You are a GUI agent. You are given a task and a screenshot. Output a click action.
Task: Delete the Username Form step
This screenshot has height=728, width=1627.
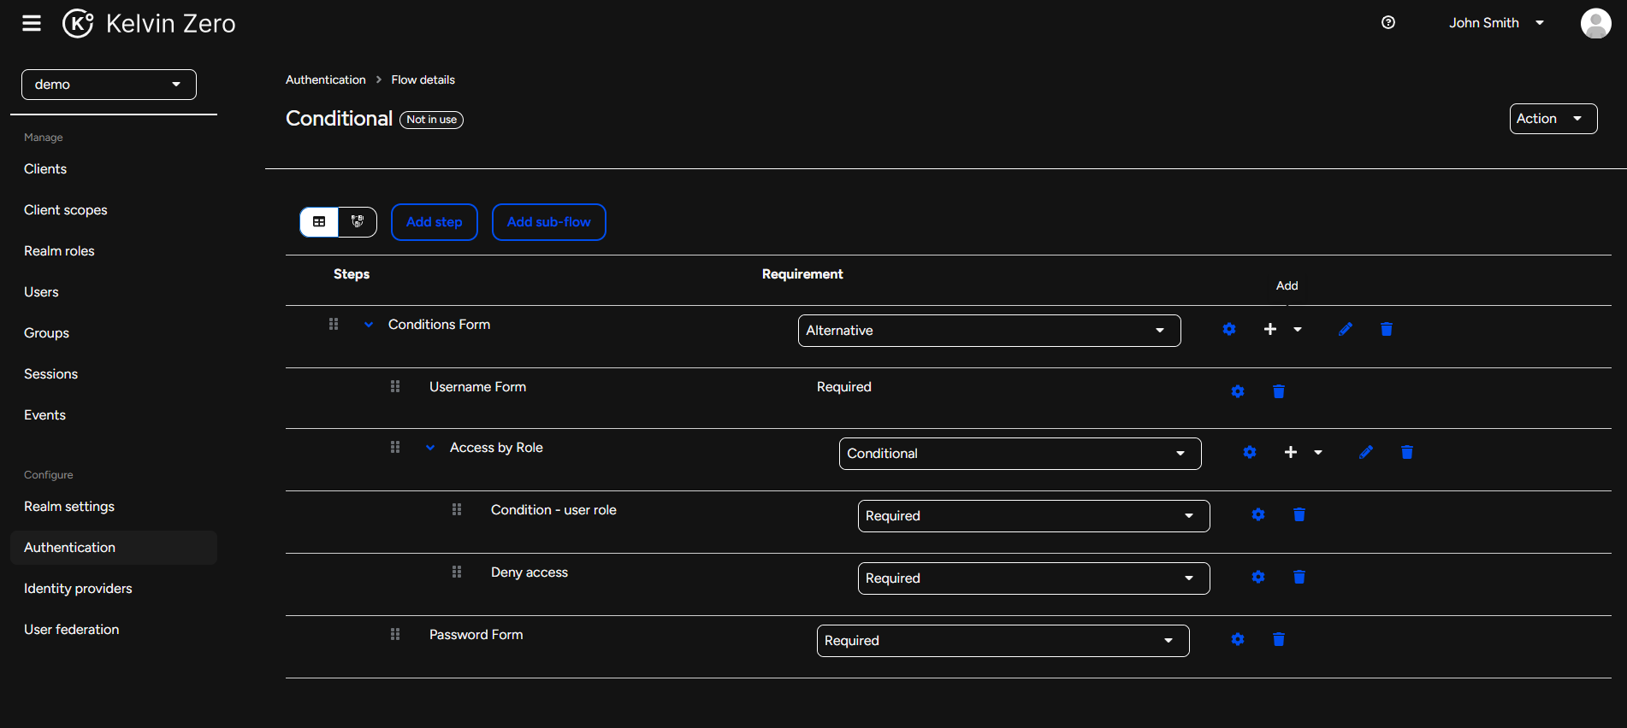tap(1279, 391)
